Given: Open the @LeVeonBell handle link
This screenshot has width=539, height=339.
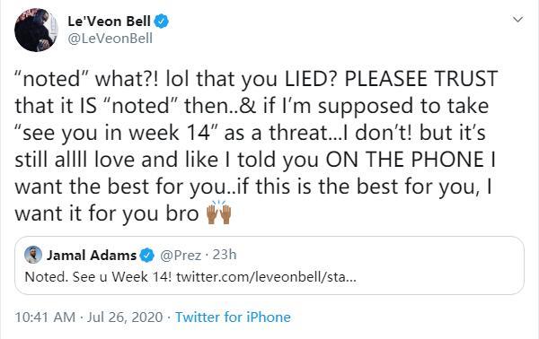Looking at the screenshot, I should point(110,39).
